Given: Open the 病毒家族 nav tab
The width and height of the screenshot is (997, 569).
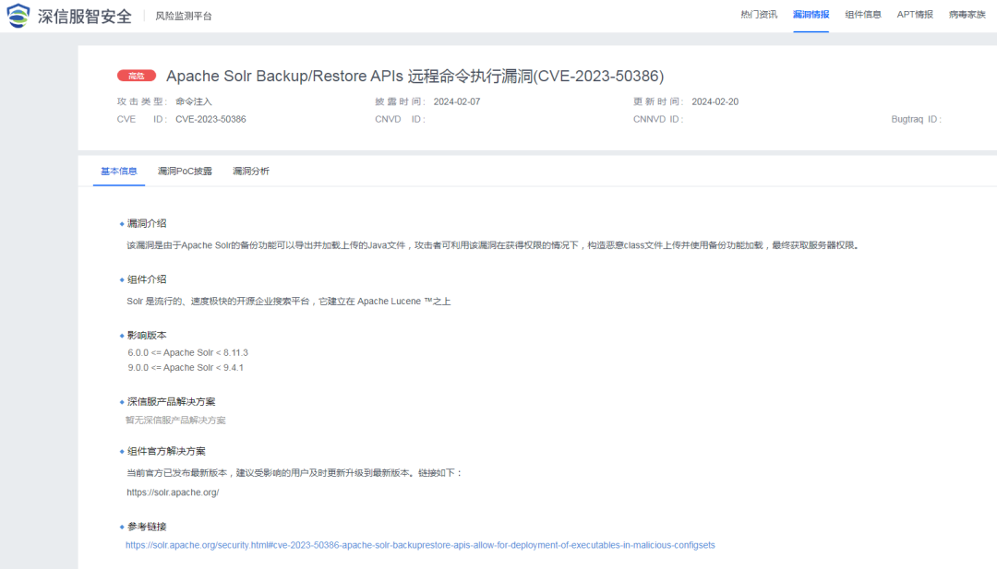Looking at the screenshot, I should tap(967, 15).
